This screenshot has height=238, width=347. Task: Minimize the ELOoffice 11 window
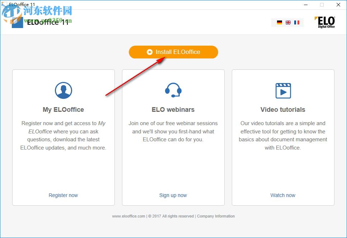click(306, 5)
